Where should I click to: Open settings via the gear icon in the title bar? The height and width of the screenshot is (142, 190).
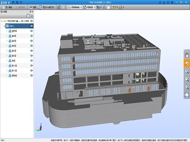(172, 2)
